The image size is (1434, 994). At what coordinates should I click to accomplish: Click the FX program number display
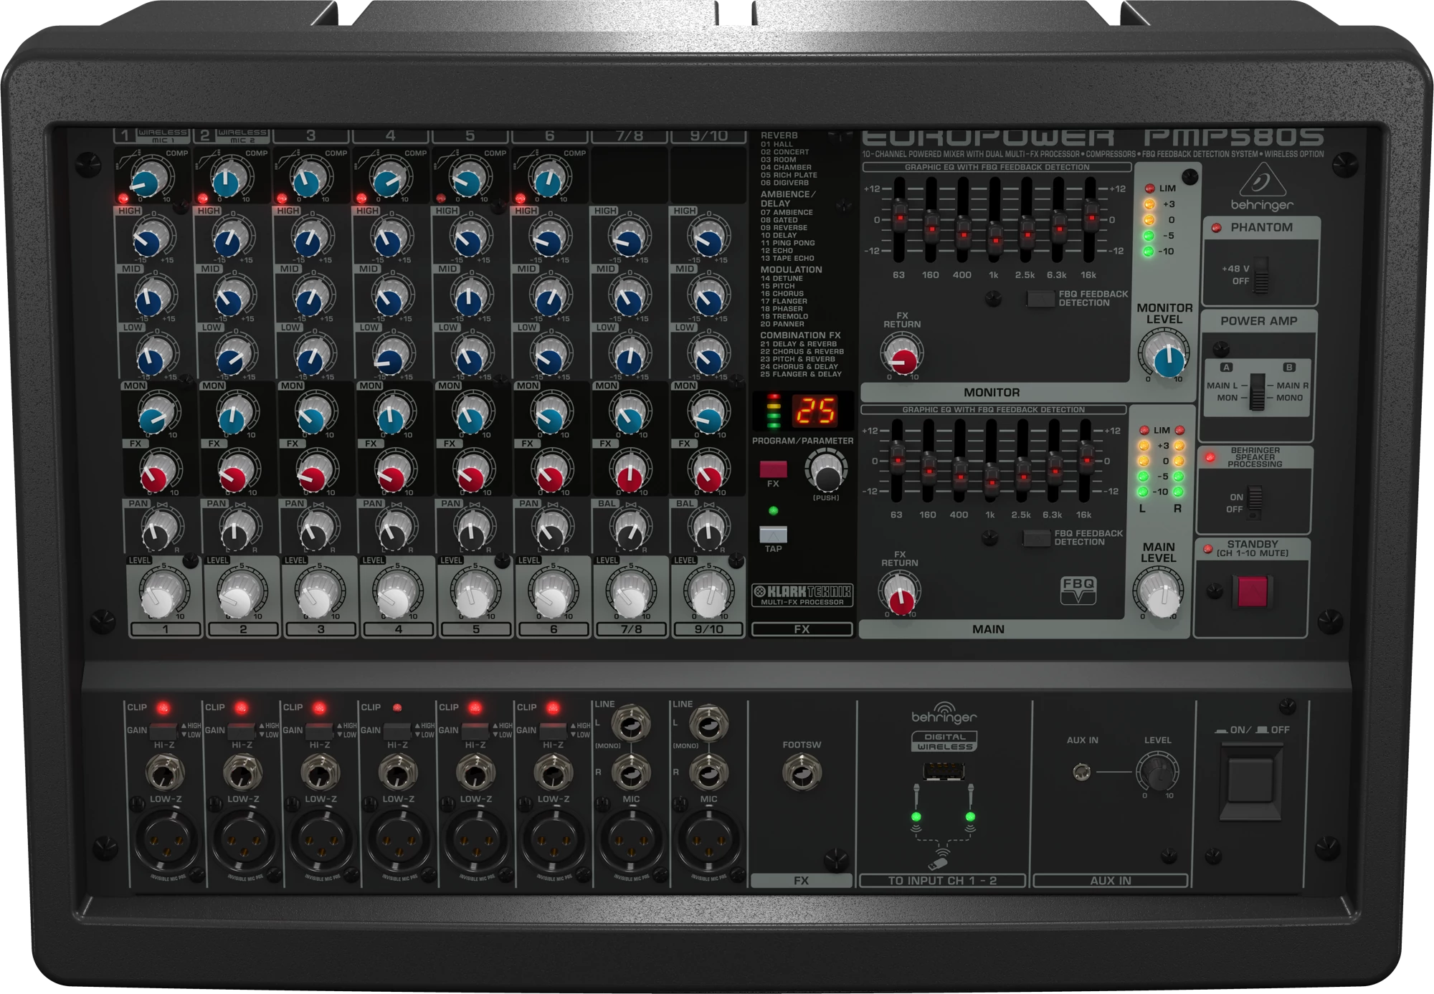coord(817,411)
